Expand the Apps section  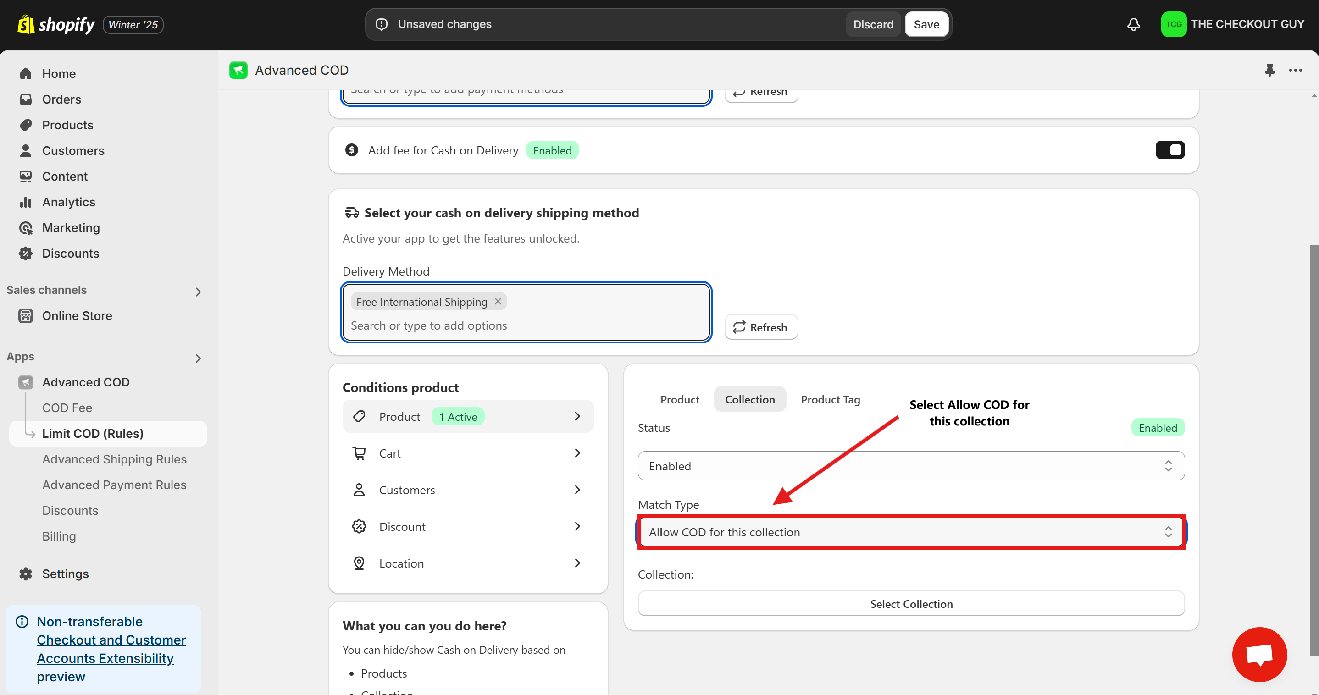[x=198, y=358]
